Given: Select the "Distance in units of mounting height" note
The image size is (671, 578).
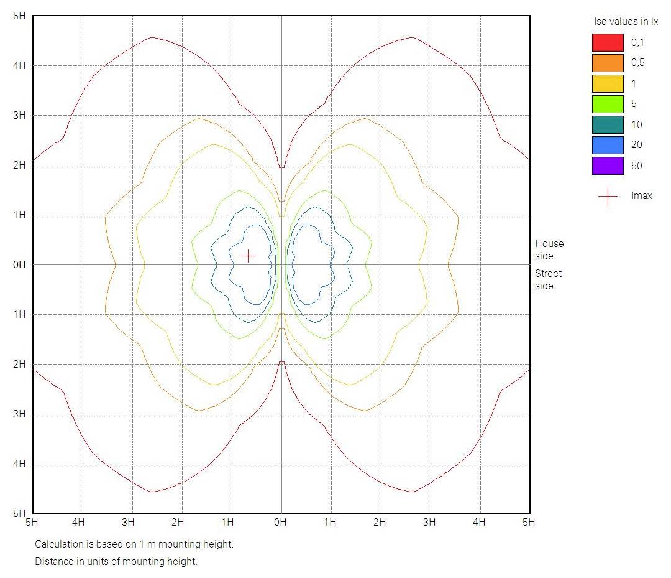Looking at the screenshot, I should point(116,561).
